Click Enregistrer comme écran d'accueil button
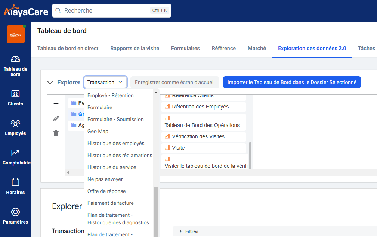This screenshot has width=377, height=237. [175, 82]
